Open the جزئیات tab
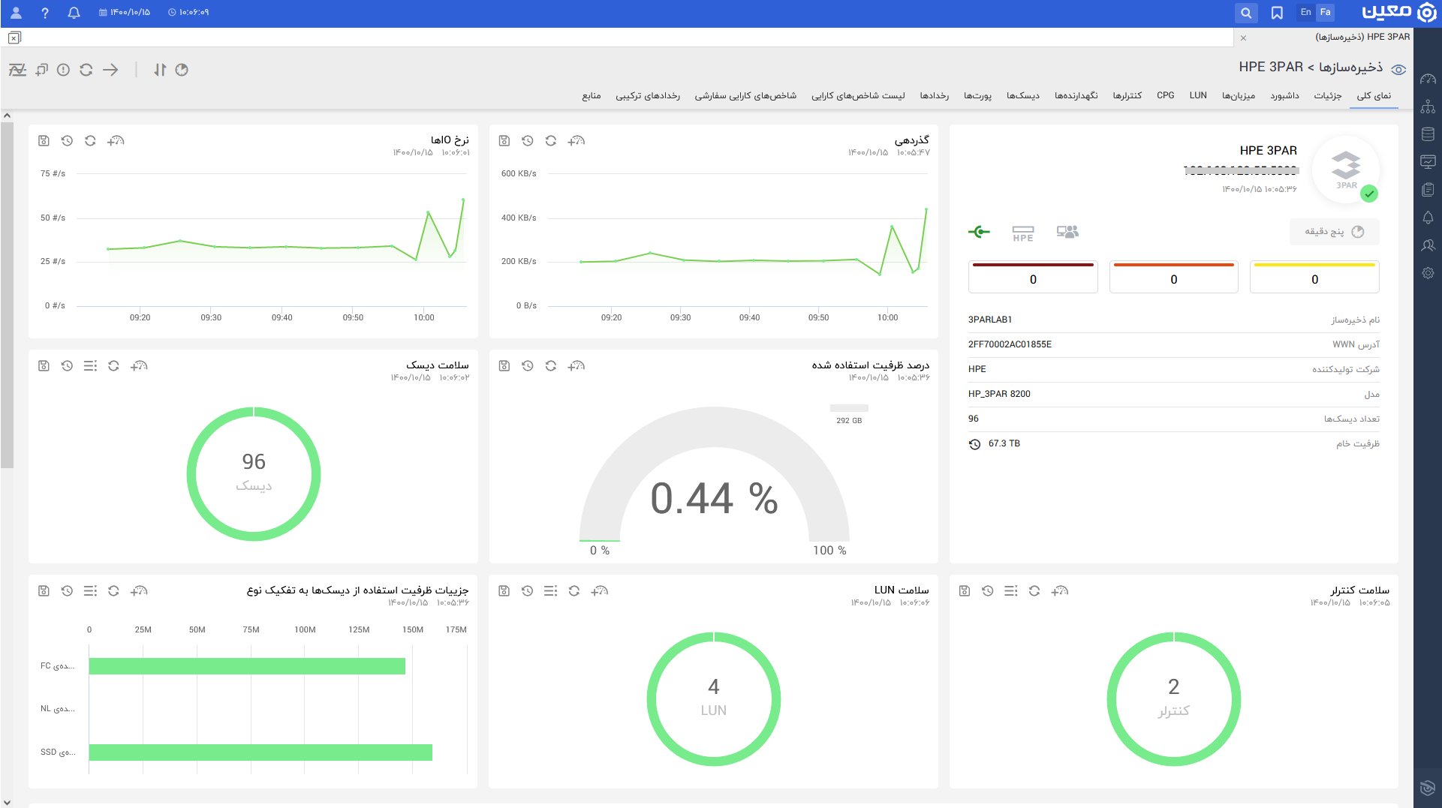The height and width of the screenshot is (808, 1442). click(x=1328, y=95)
